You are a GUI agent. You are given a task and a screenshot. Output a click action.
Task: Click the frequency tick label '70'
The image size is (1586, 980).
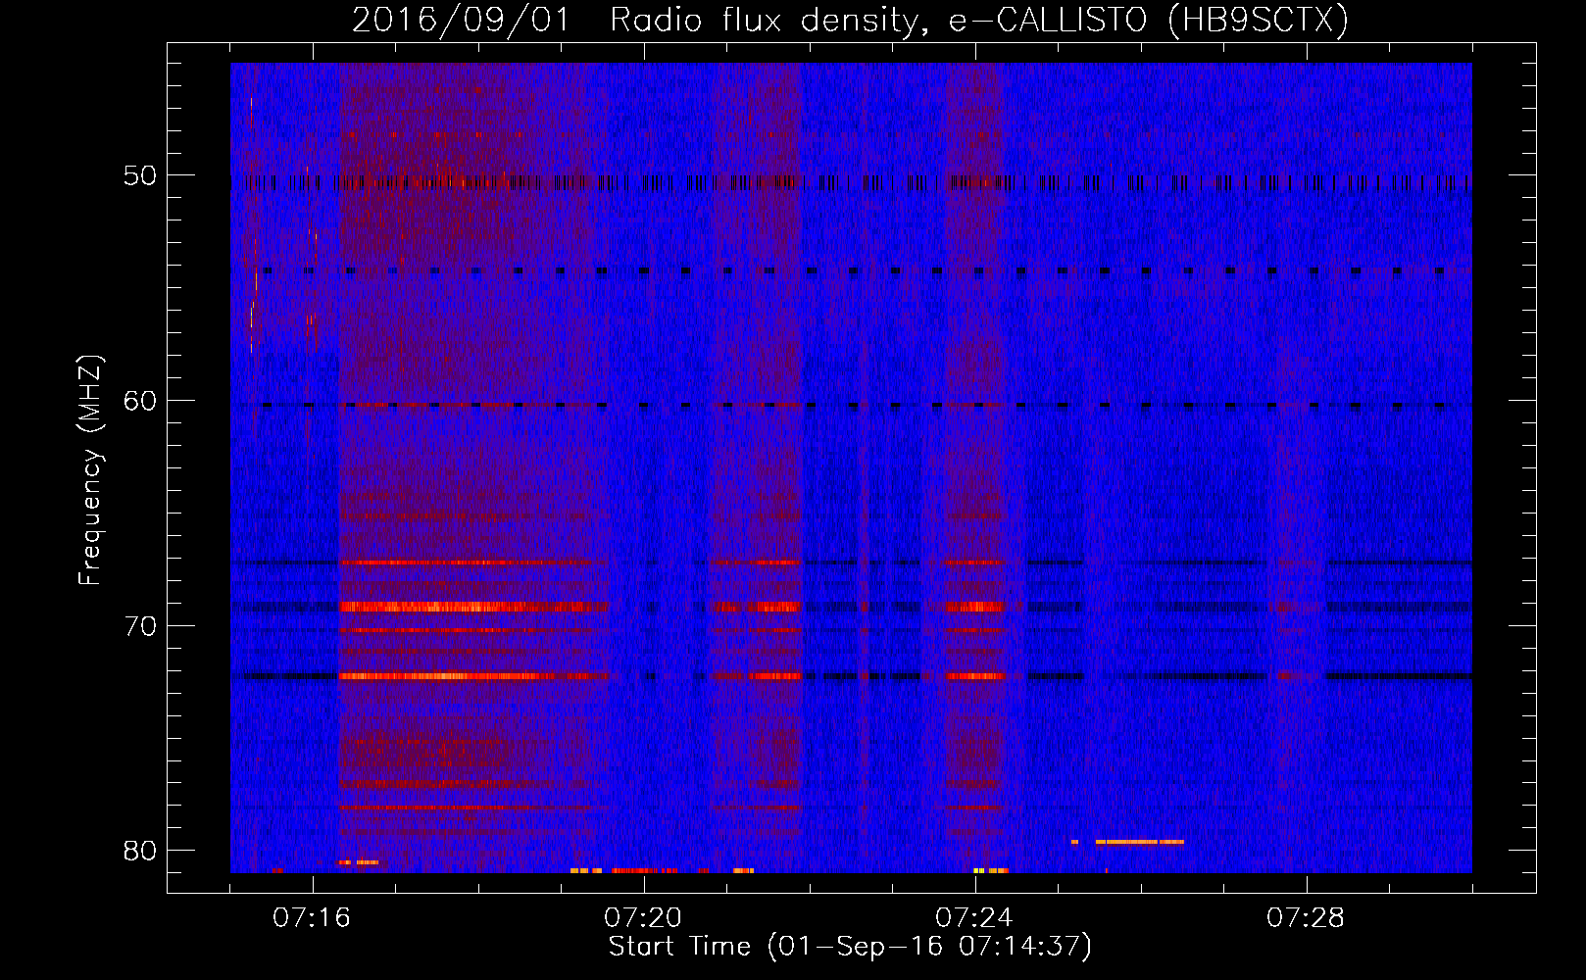point(140,626)
